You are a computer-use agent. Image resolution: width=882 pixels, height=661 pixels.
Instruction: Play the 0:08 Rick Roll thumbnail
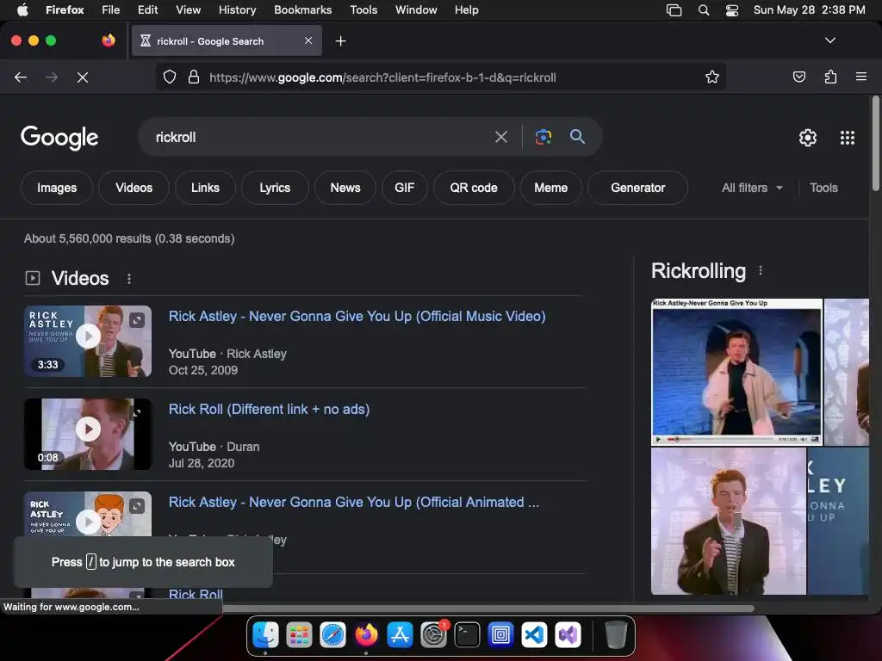(x=88, y=434)
